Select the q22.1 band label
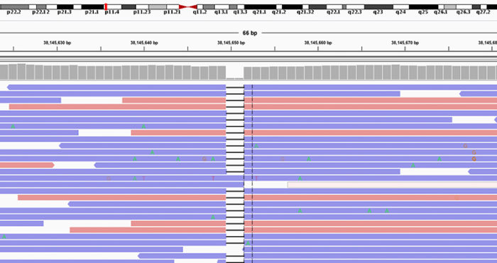 pyautogui.click(x=334, y=12)
